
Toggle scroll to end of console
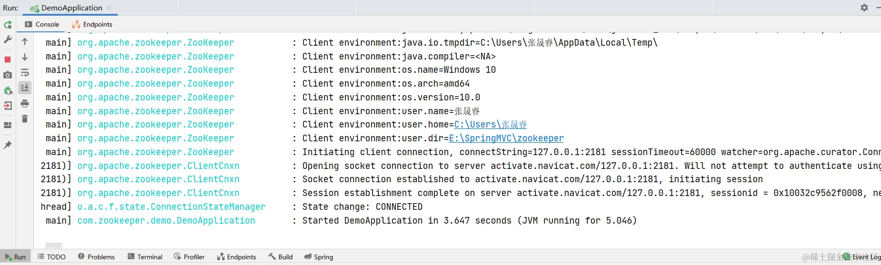[x=25, y=88]
